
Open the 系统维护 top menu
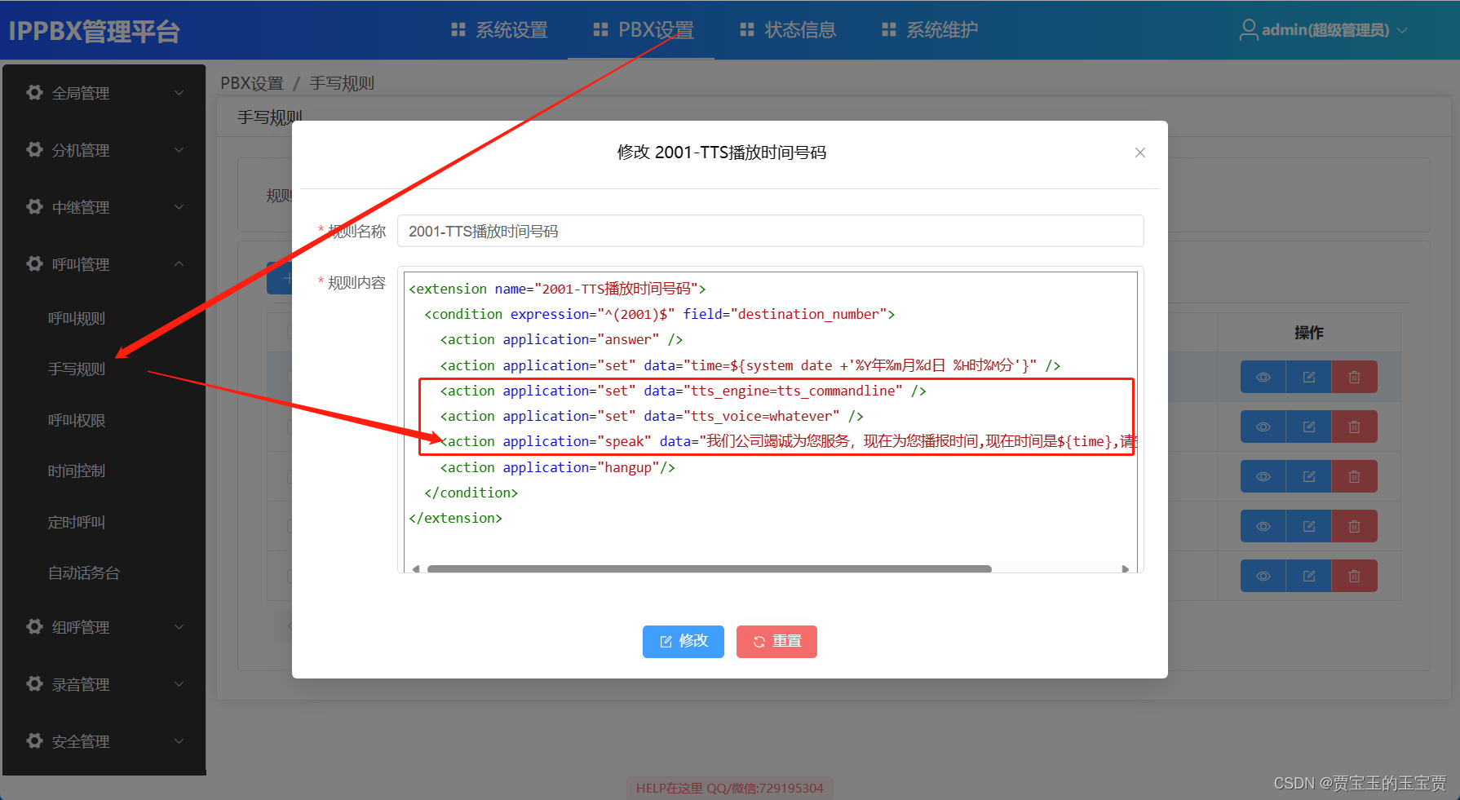pos(930,30)
